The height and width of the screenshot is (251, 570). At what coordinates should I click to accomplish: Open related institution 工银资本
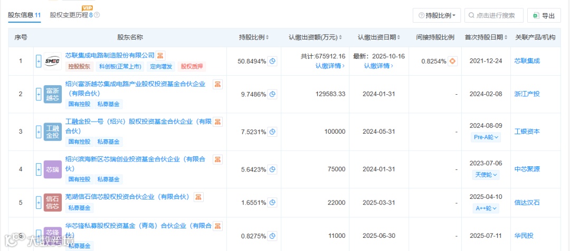(527, 132)
